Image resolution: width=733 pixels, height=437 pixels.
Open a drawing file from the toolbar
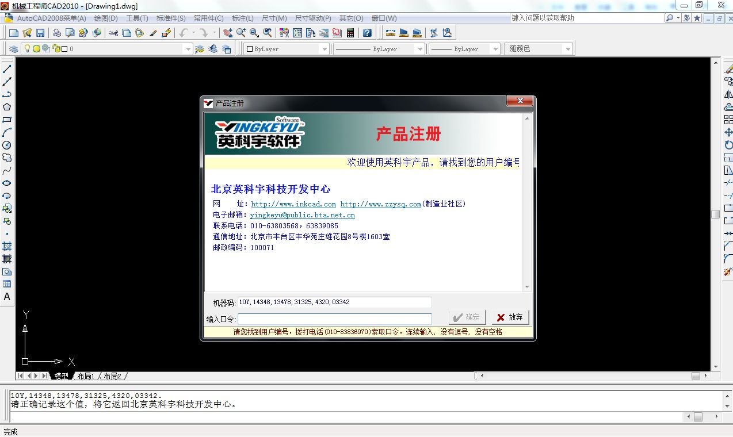tap(27, 33)
